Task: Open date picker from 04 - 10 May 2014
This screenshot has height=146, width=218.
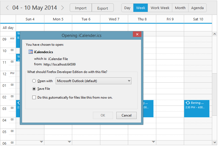Action: point(35,8)
